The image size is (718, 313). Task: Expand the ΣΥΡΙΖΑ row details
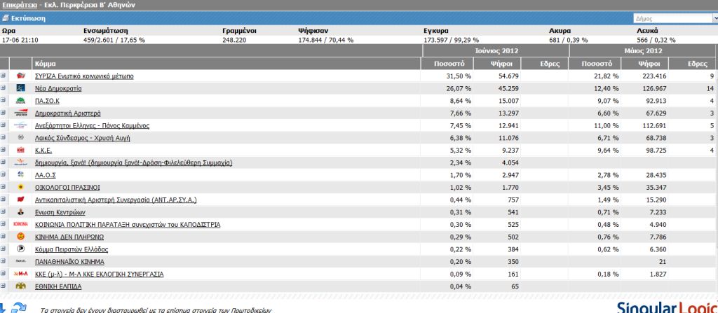tap(4, 76)
